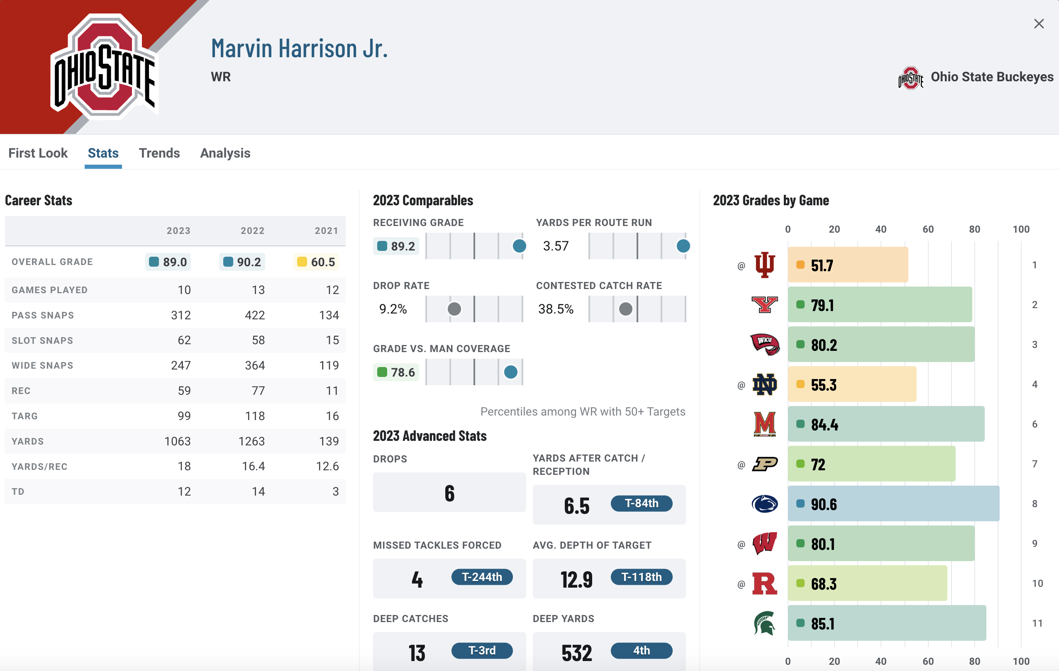Click the 68.3 game grade bar
The height and width of the screenshot is (671, 1059).
click(867, 583)
